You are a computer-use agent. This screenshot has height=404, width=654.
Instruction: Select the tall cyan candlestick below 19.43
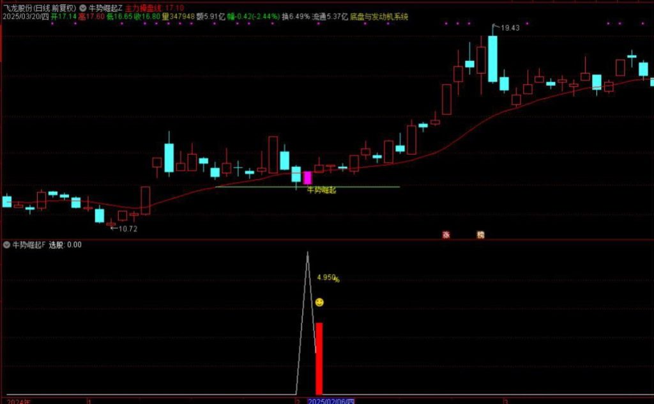click(x=492, y=59)
